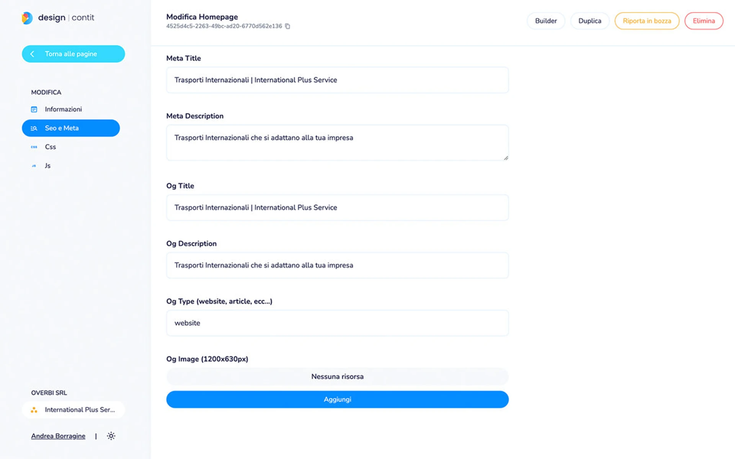735x459 pixels.
Task: Toggle the light/dark theme sun icon
Action: point(111,436)
